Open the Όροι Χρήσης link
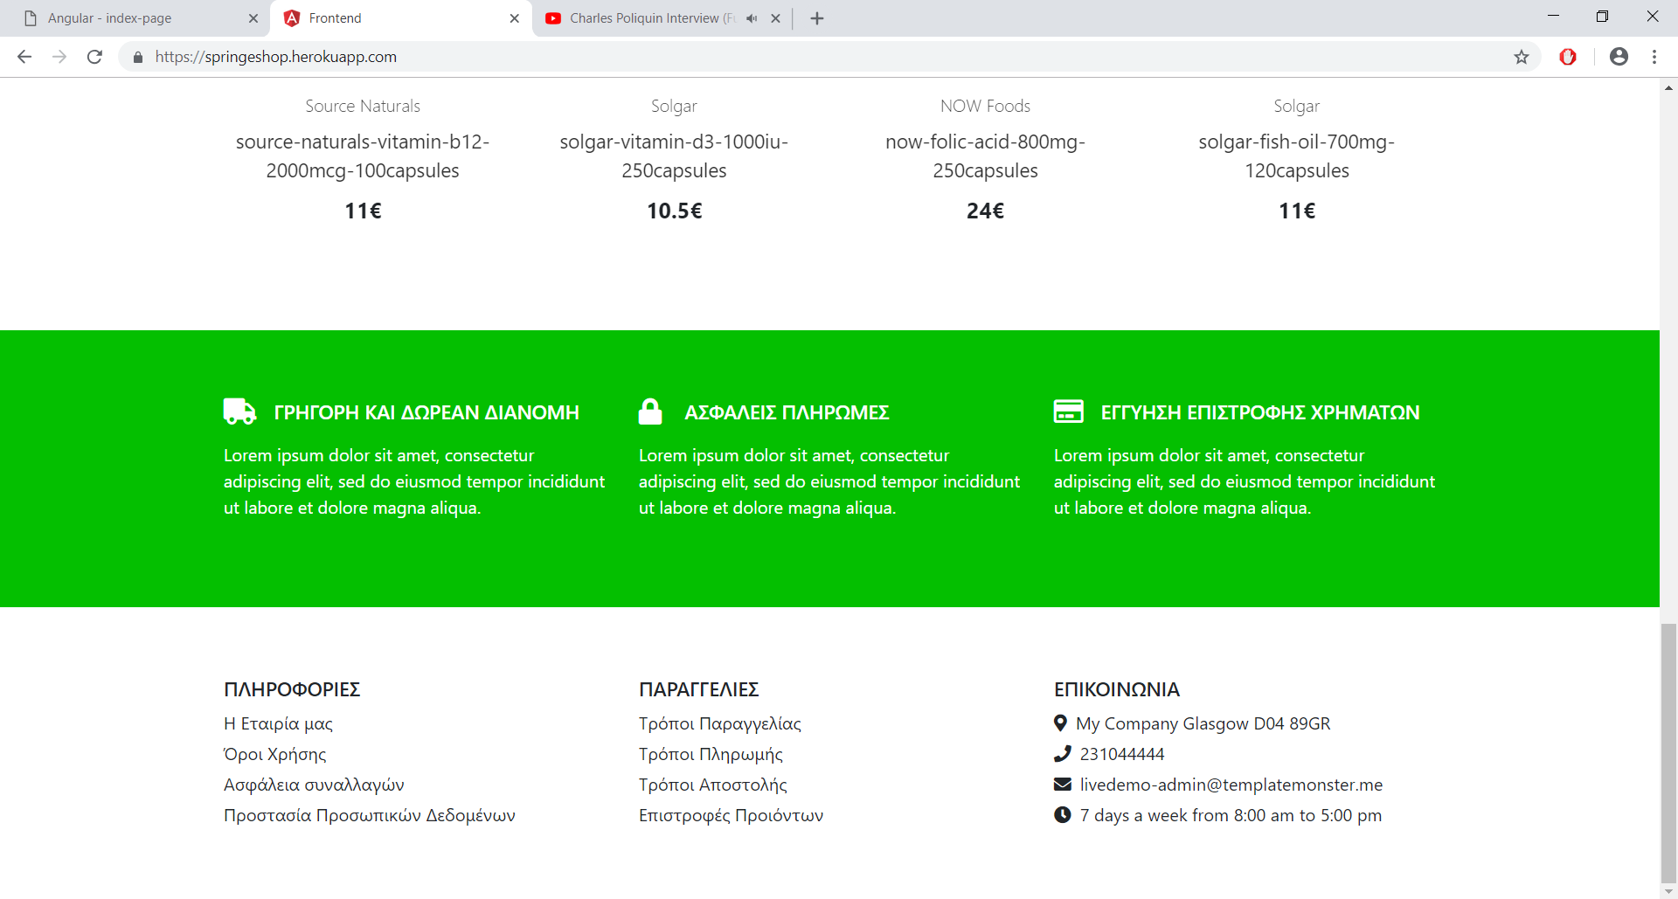Screen dimensions: 1678x899 tap(274, 754)
